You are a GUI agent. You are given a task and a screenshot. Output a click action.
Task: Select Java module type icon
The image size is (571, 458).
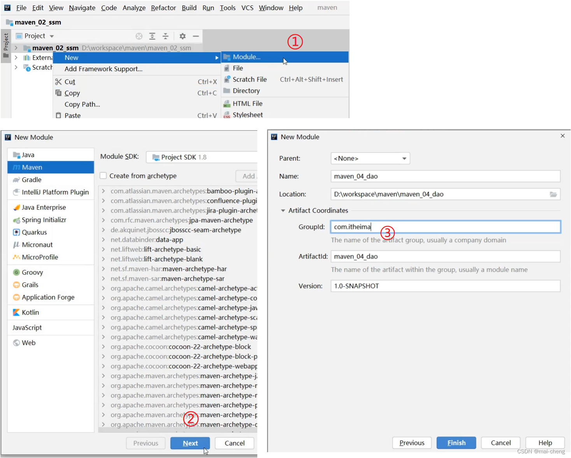(16, 155)
